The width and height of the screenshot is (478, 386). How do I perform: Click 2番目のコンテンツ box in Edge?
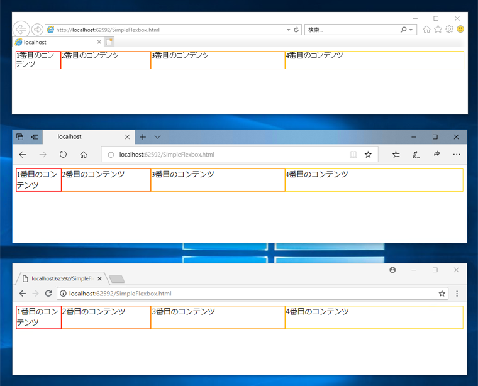tap(106, 180)
